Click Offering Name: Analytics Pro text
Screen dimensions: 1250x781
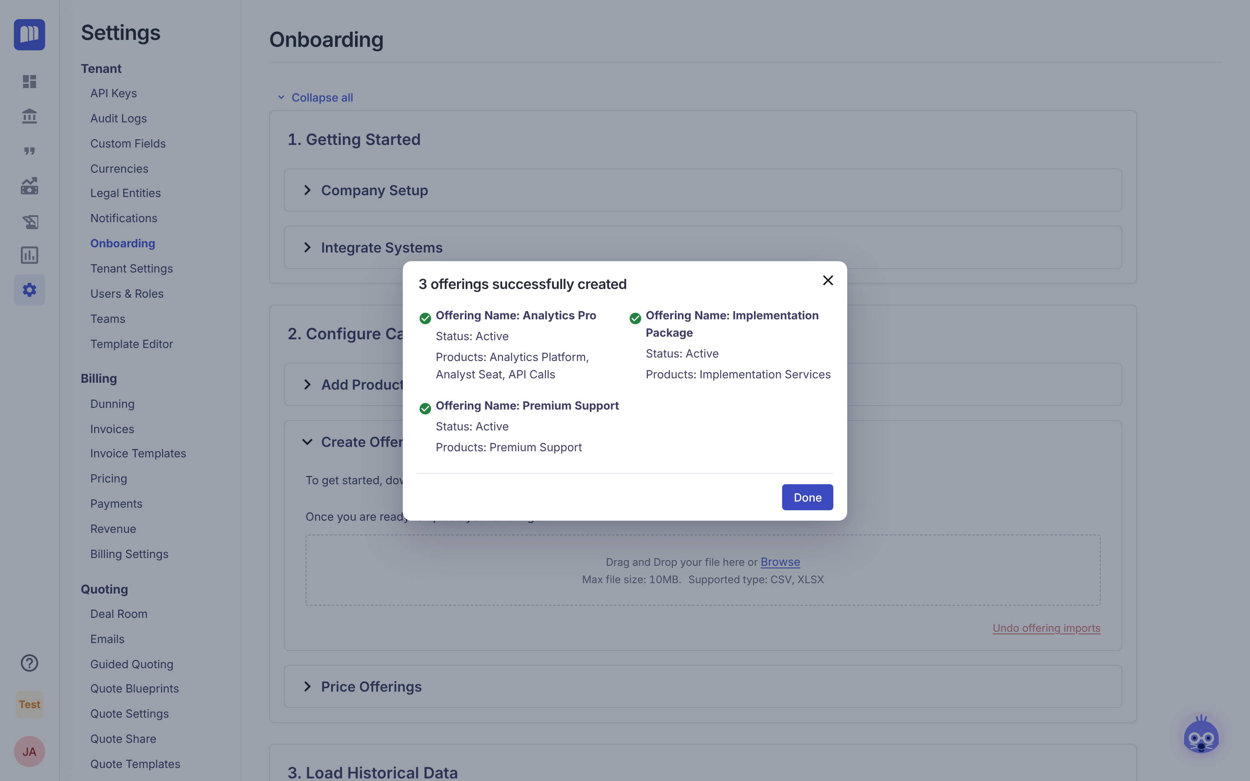516,315
